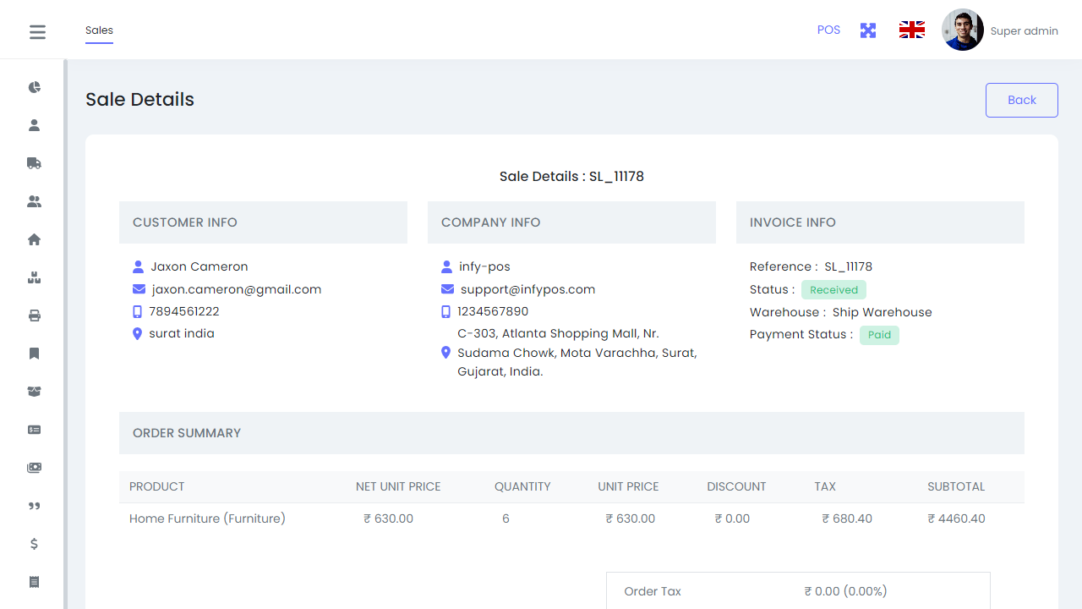
Task: Open the home warehouse sidebar icon
Action: pyautogui.click(x=34, y=239)
